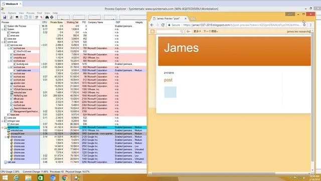
Task: Sort by the DEP column header
Action: (118, 22)
